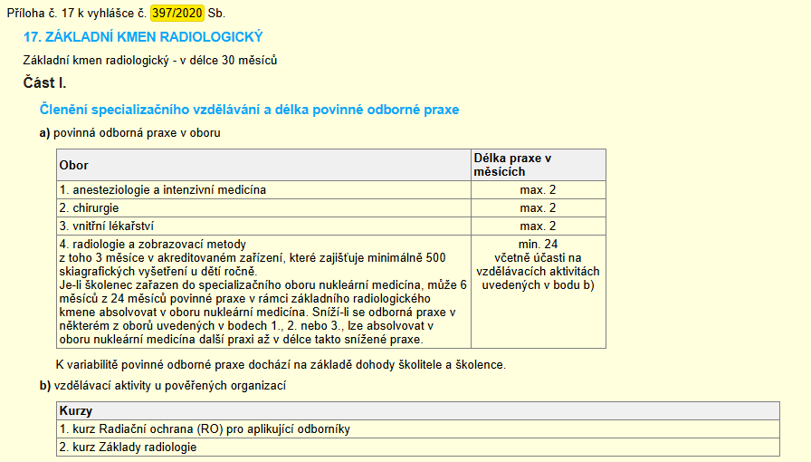Image resolution: width=811 pixels, height=462 pixels.
Task: Click the "4. radiologie a zobrazovací metody" line
Action: [x=153, y=245]
